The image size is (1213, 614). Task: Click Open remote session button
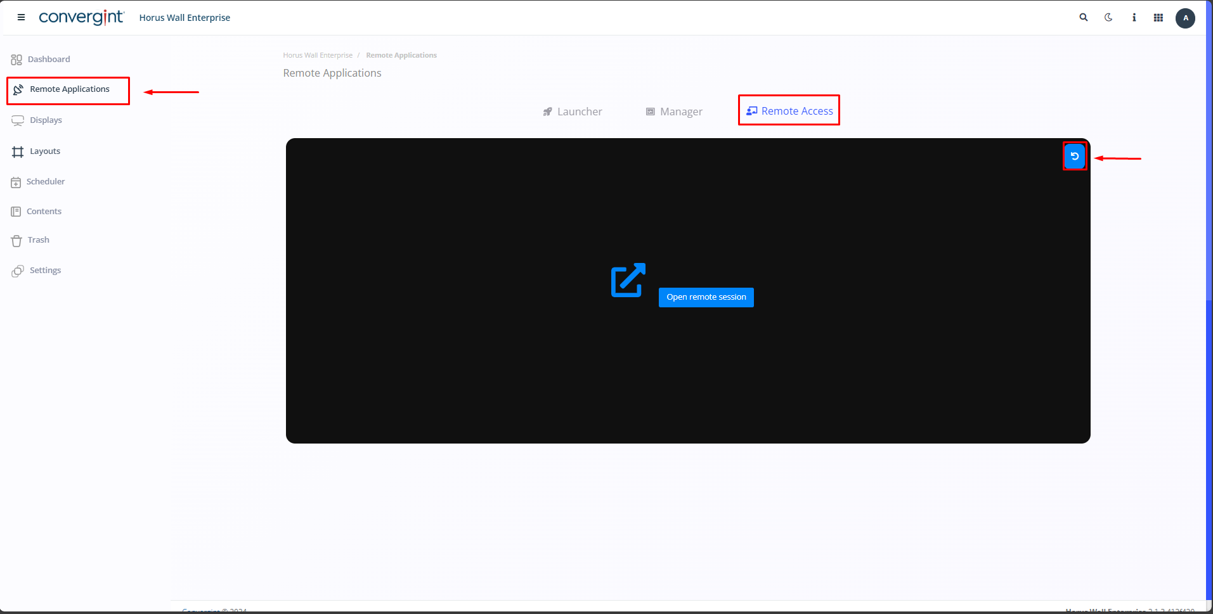coord(706,297)
